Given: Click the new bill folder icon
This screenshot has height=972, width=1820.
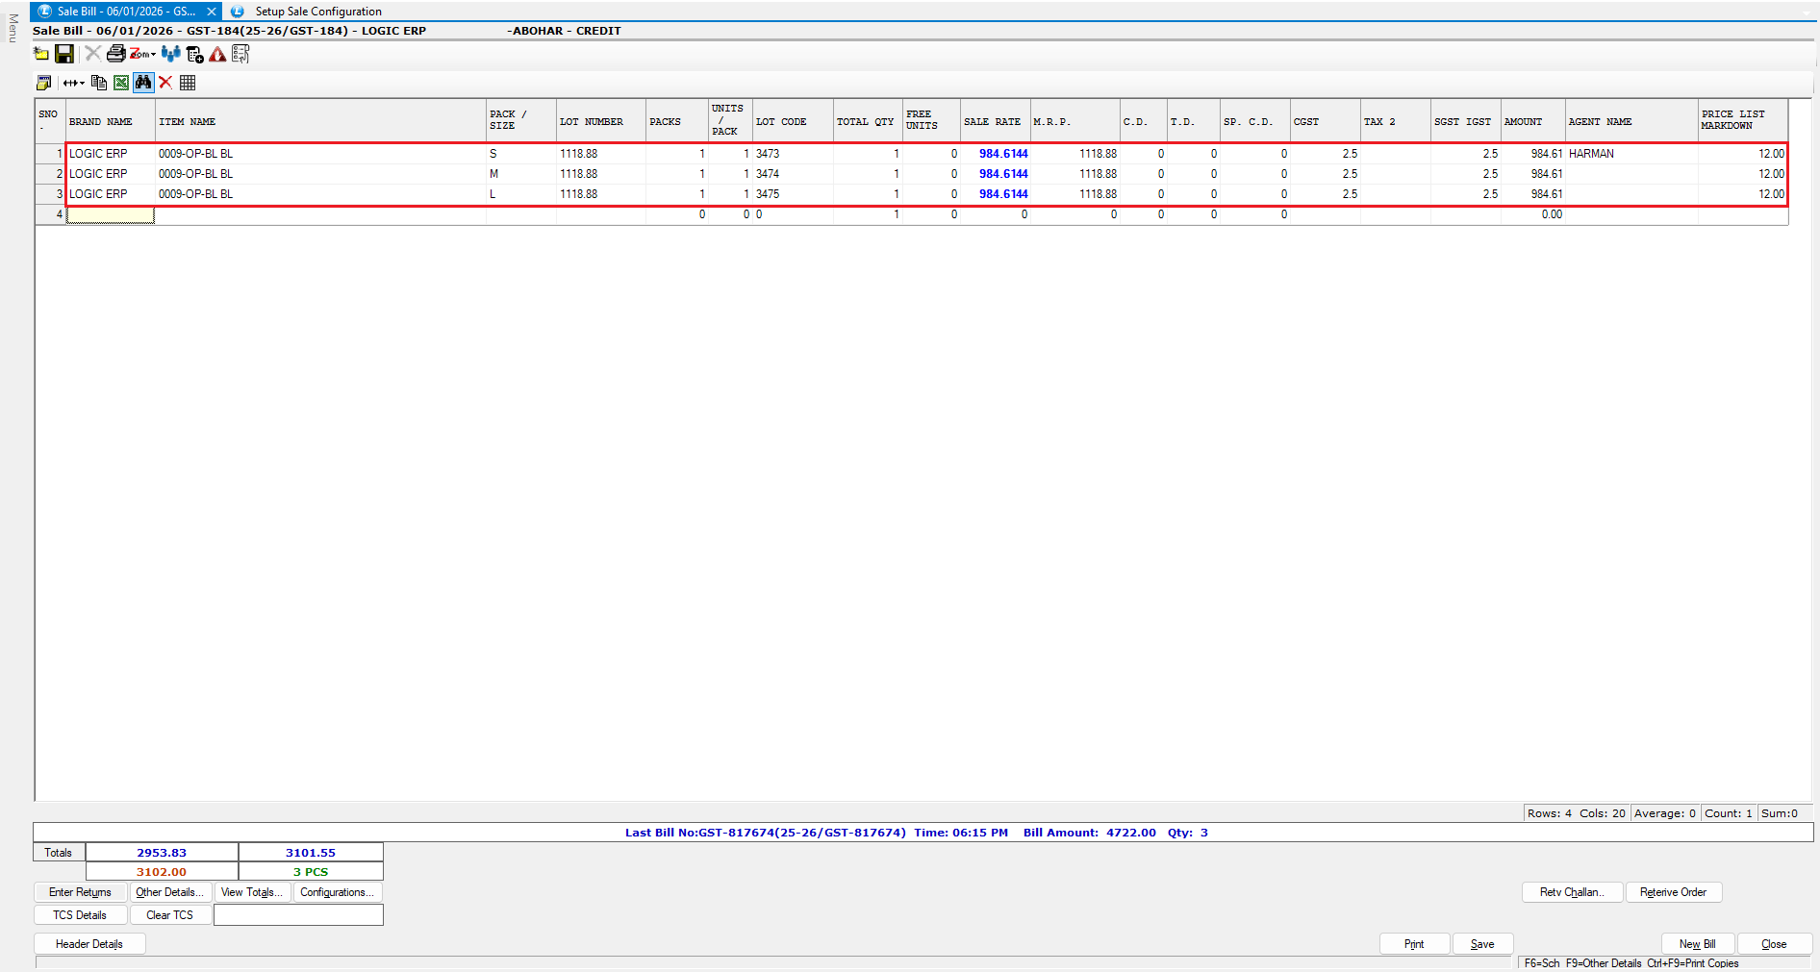Looking at the screenshot, I should pyautogui.click(x=41, y=54).
